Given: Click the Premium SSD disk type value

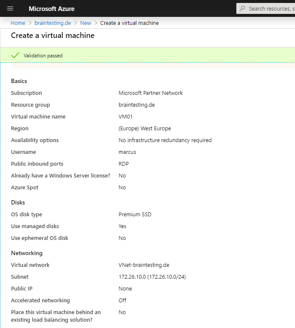Looking at the screenshot, I should (135, 215).
